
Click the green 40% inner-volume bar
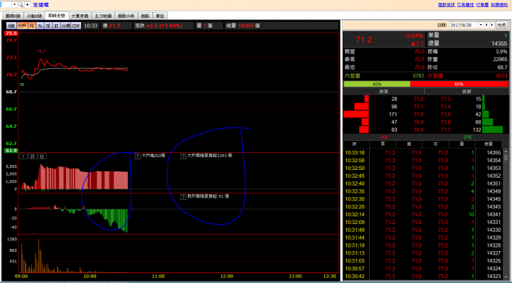(x=377, y=84)
